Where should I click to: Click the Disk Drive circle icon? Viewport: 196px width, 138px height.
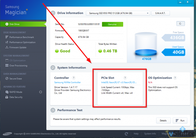(x=7, y=24)
